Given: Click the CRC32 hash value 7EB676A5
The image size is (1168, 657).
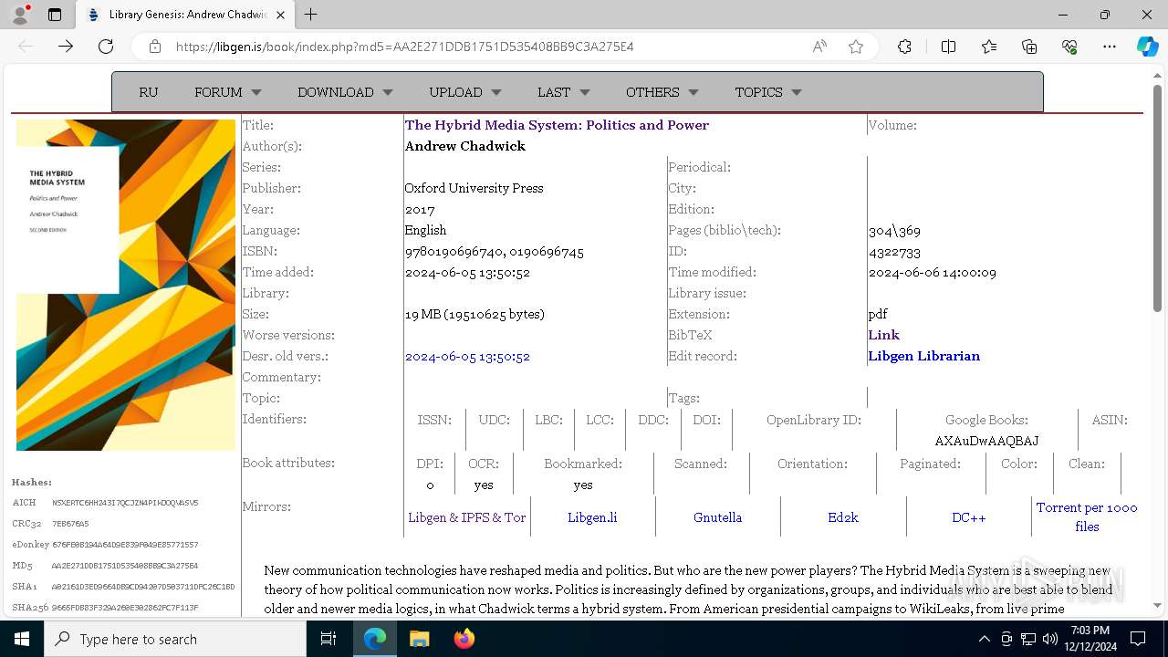Looking at the screenshot, I should [70, 524].
